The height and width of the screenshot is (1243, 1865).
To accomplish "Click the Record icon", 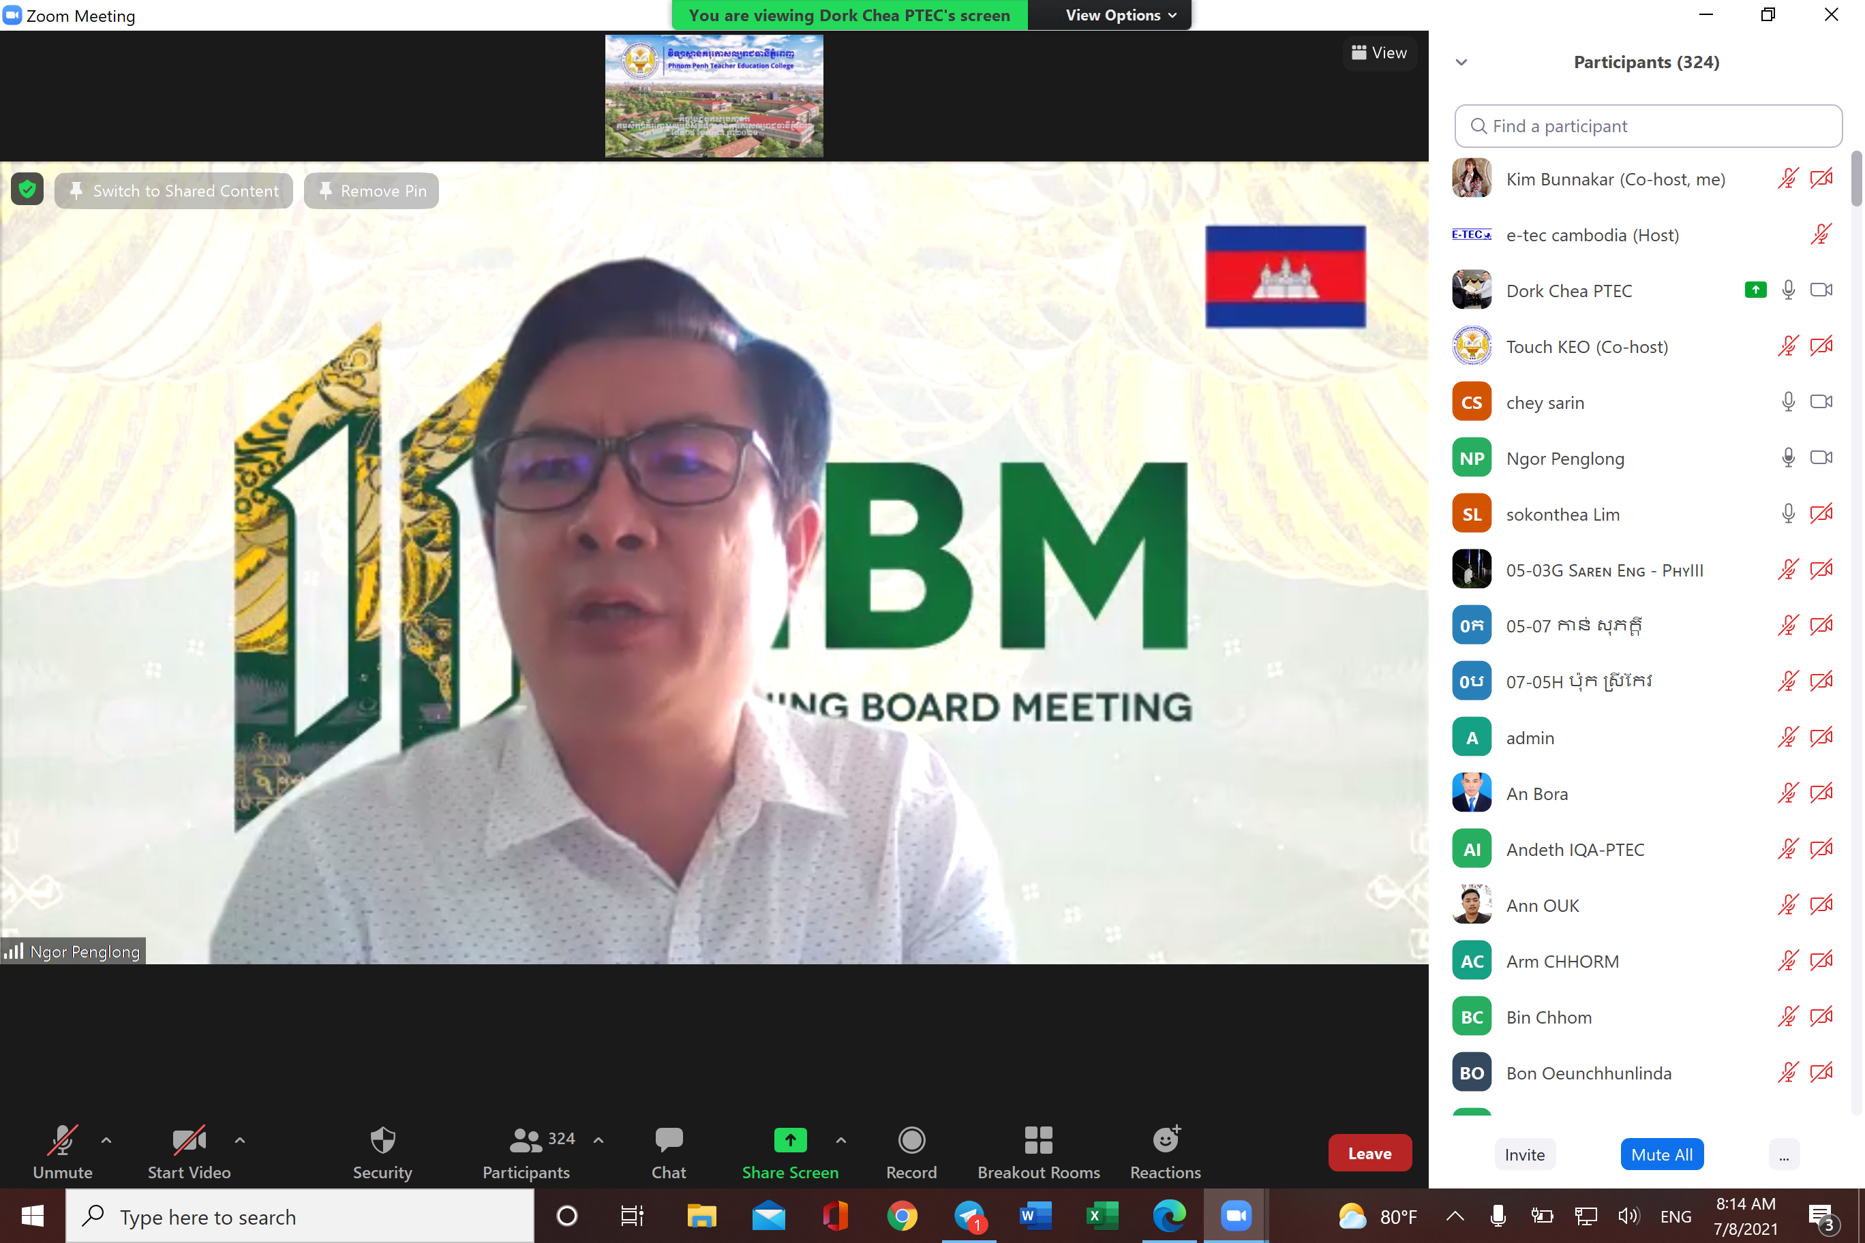I will tap(911, 1141).
